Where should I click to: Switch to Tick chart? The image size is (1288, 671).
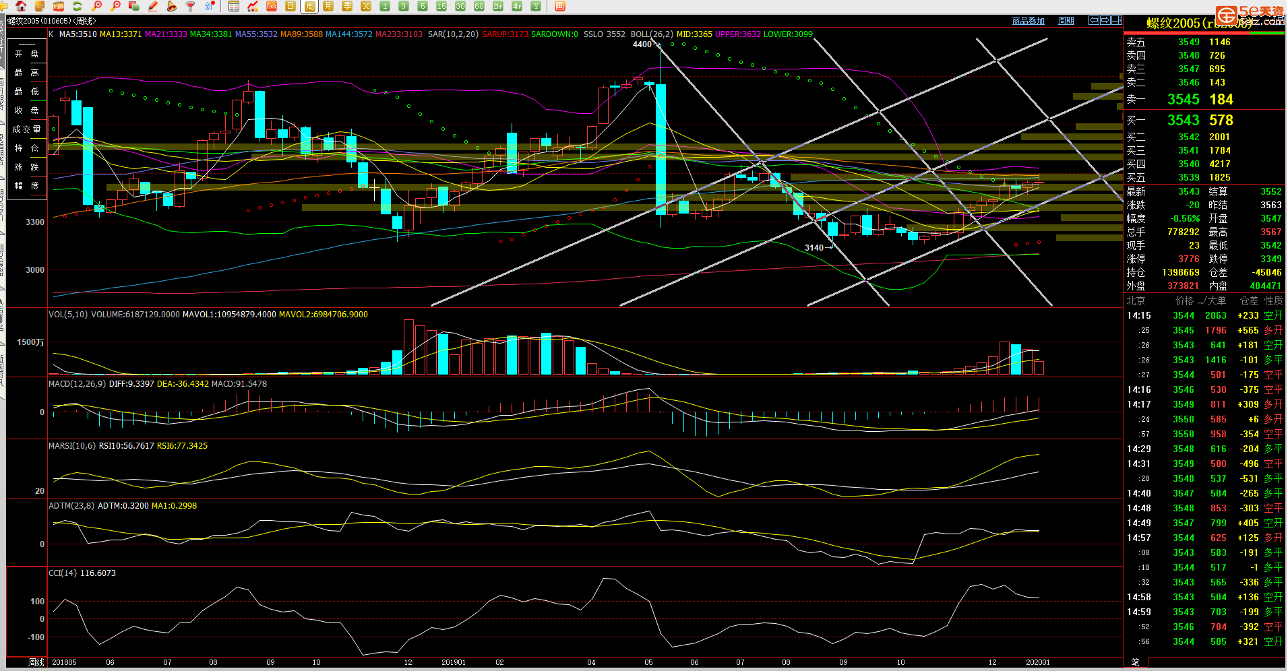(x=272, y=6)
